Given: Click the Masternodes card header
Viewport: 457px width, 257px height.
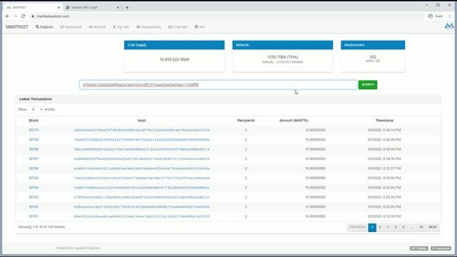Looking at the screenshot, I should (x=373, y=45).
